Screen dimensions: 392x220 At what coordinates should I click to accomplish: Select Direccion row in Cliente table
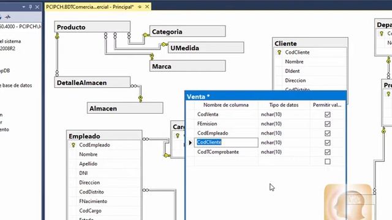(x=310, y=80)
